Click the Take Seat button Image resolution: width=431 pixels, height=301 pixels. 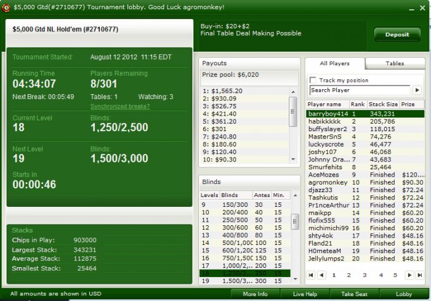coord(354,294)
